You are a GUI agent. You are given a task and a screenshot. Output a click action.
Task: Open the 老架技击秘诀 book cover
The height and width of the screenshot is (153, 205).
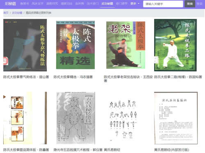[x=125, y=45]
